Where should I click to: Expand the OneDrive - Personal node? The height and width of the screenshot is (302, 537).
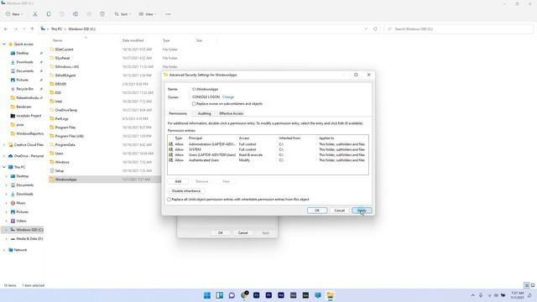(4, 156)
